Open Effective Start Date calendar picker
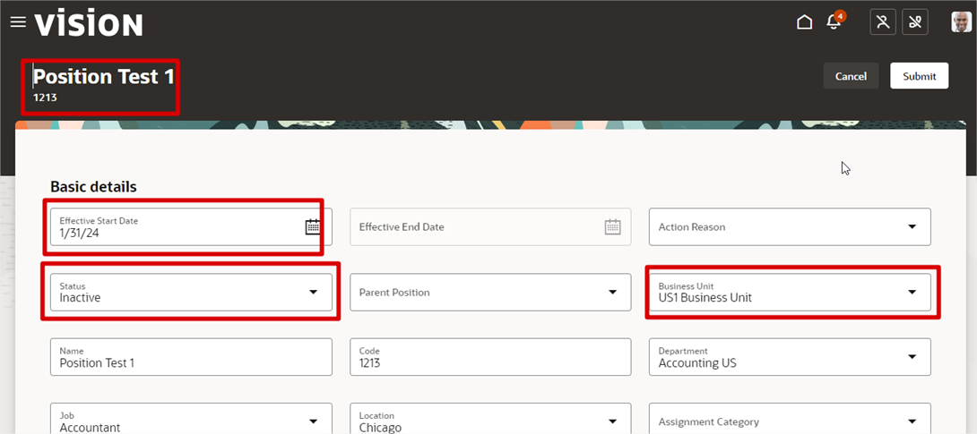Screen dimensions: 977x434 point(312,227)
